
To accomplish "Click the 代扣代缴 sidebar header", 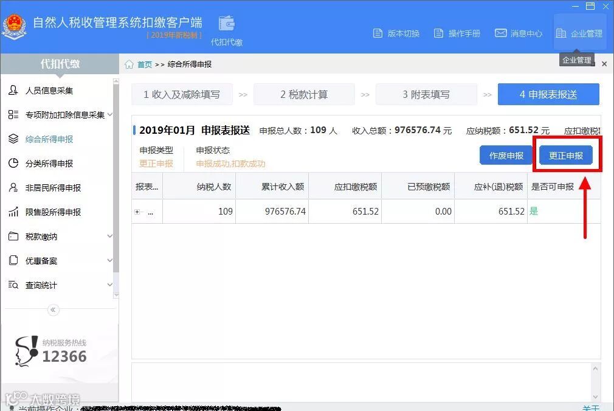I will pyautogui.click(x=60, y=64).
